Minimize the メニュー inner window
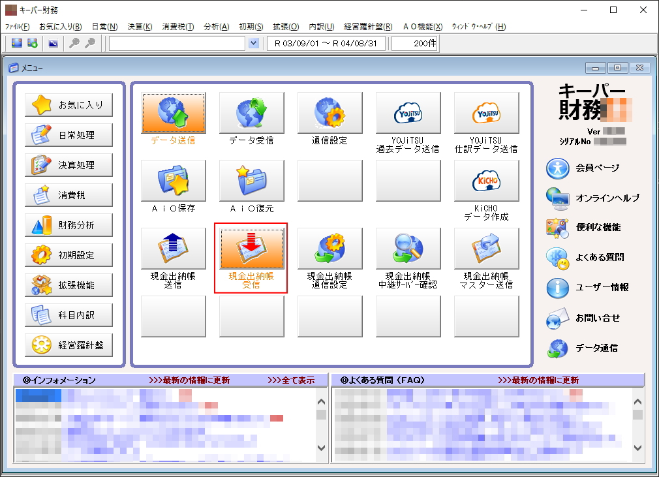659x477 pixels. (596, 68)
